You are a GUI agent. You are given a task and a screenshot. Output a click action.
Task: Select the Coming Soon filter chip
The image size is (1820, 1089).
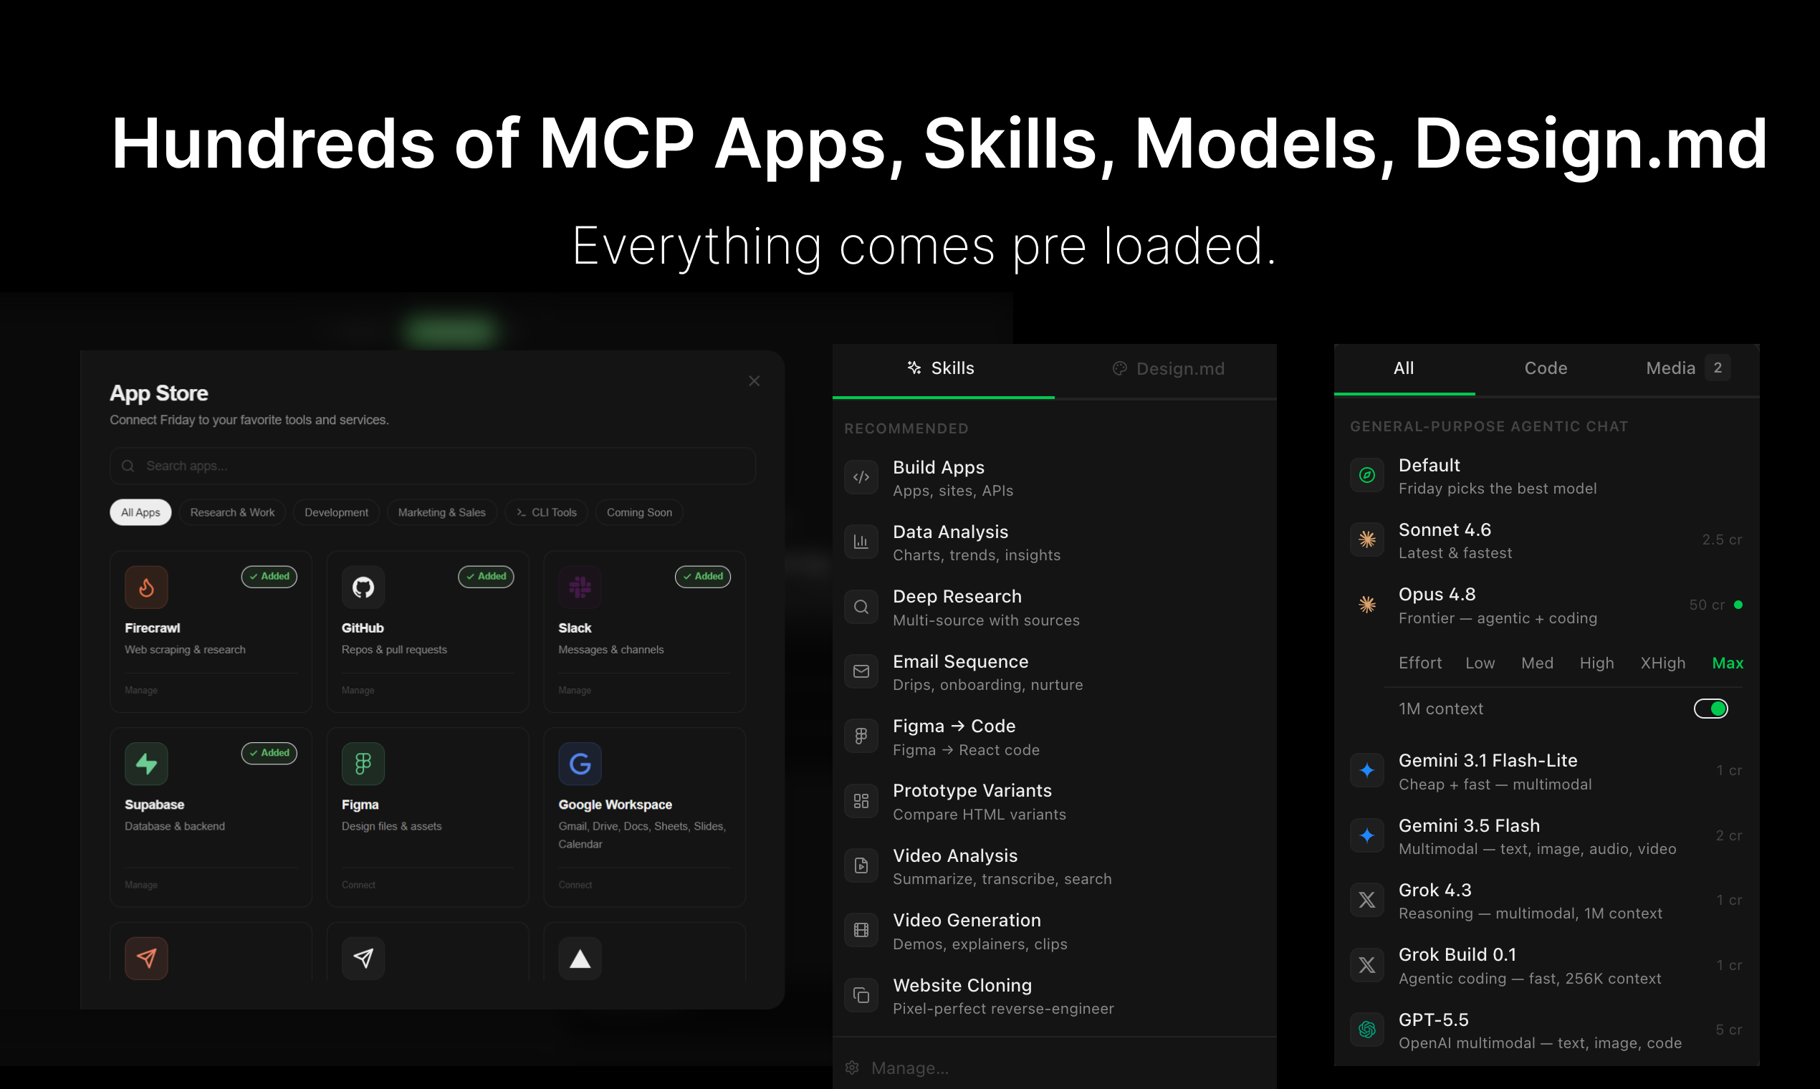click(639, 512)
